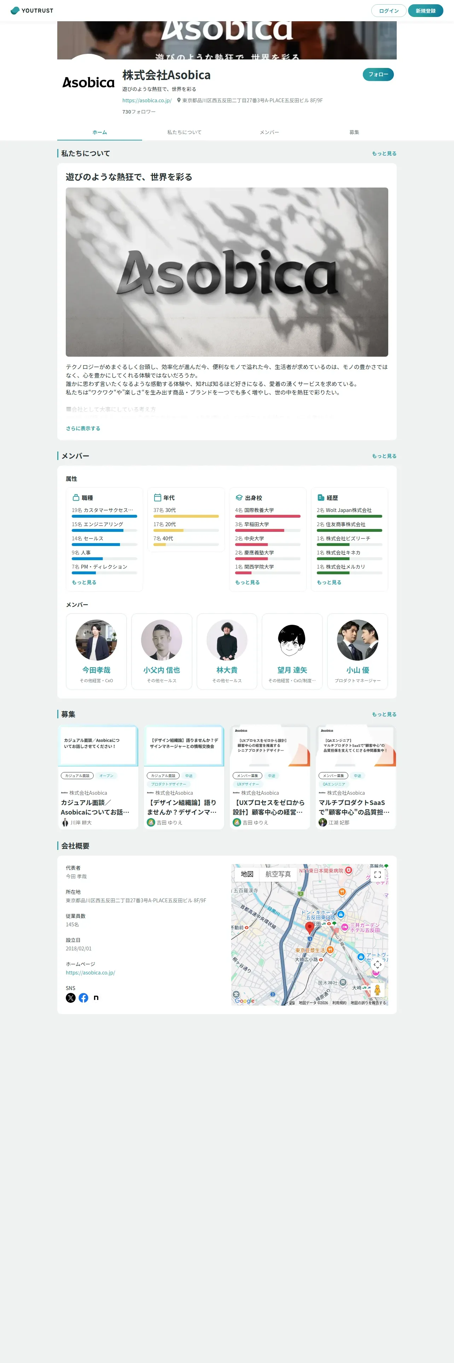Viewport: 454px width, 1363px height.
Task: Click the Asobica company logo avatar
Action: tap(88, 82)
